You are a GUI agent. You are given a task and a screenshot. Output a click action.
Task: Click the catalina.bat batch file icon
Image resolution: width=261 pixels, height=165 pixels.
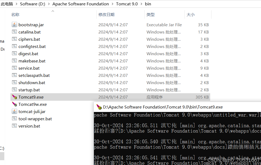pyautogui.click(x=14, y=32)
